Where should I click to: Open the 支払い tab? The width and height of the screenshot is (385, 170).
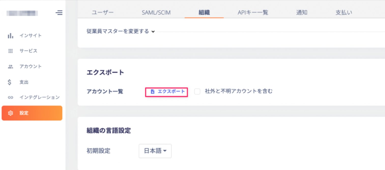344,12
